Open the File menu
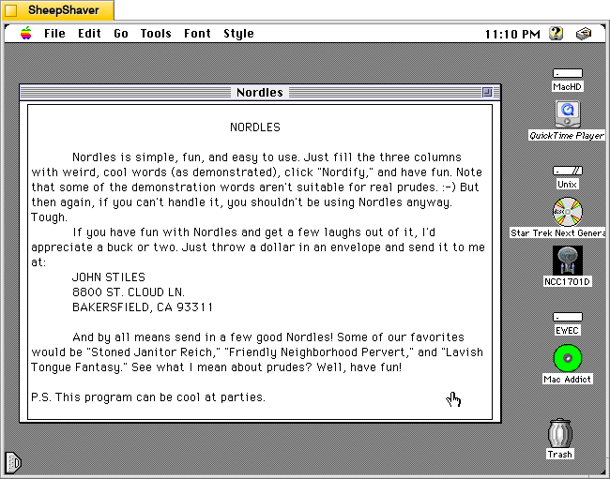The height and width of the screenshot is (479, 610). pyautogui.click(x=54, y=34)
